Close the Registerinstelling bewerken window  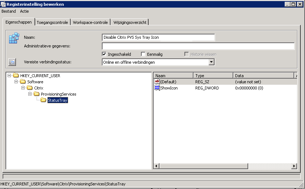300,4
